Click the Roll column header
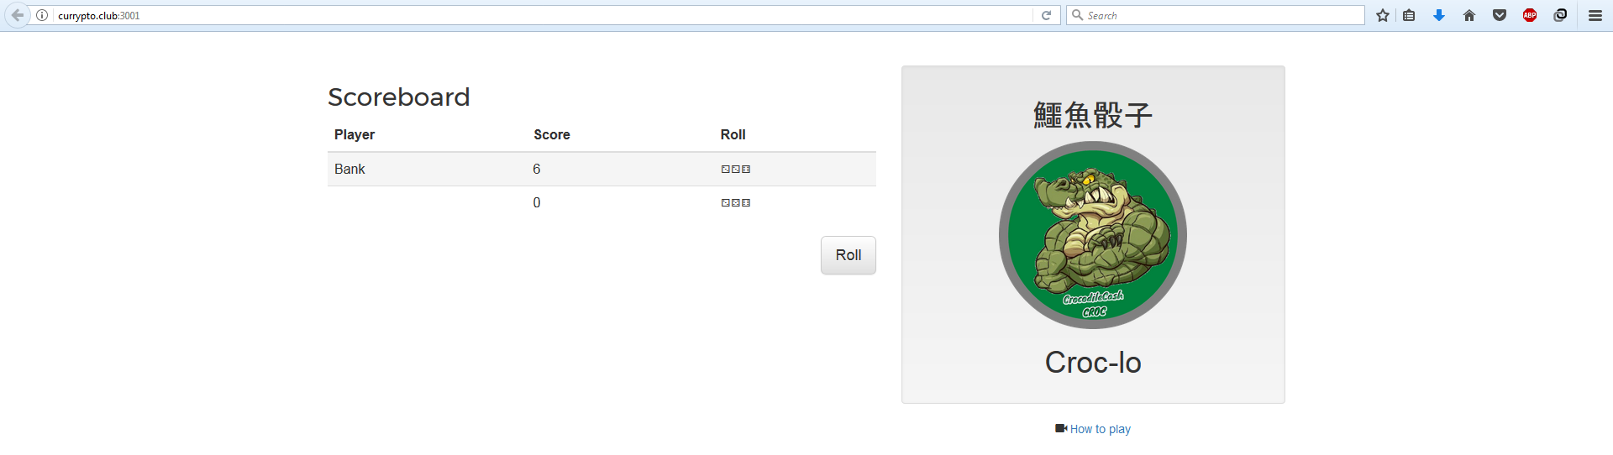Screen dimensions: 1613x455 (733, 134)
